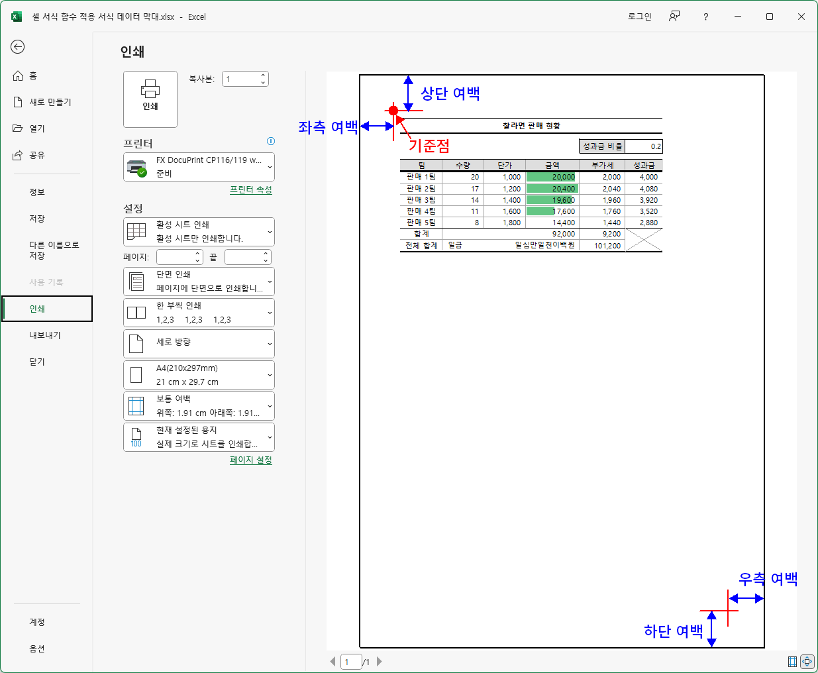Increase end page using up stepper

(266, 254)
